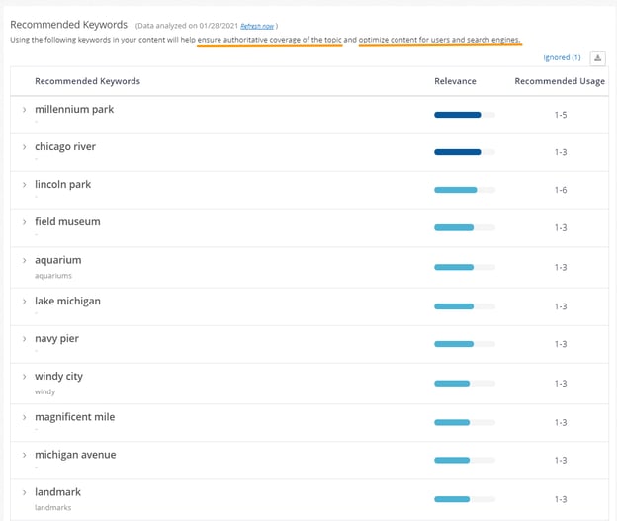Click the landmark relevance bar
Image resolution: width=617 pixels, height=521 pixels.
pyautogui.click(x=465, y=500)
